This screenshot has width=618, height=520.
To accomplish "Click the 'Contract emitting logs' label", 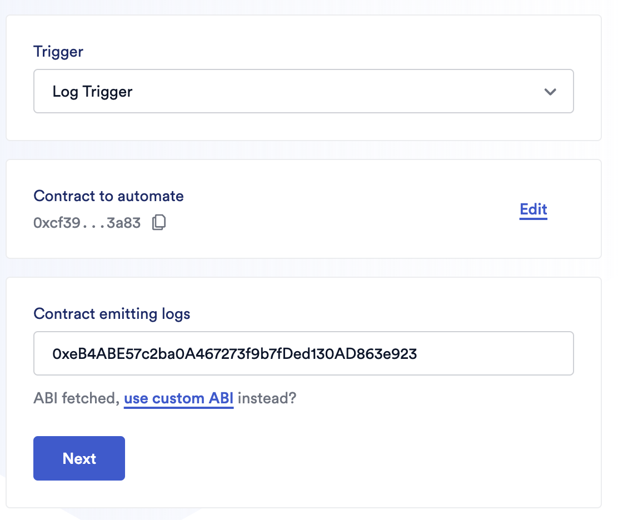I will [112, 314].
